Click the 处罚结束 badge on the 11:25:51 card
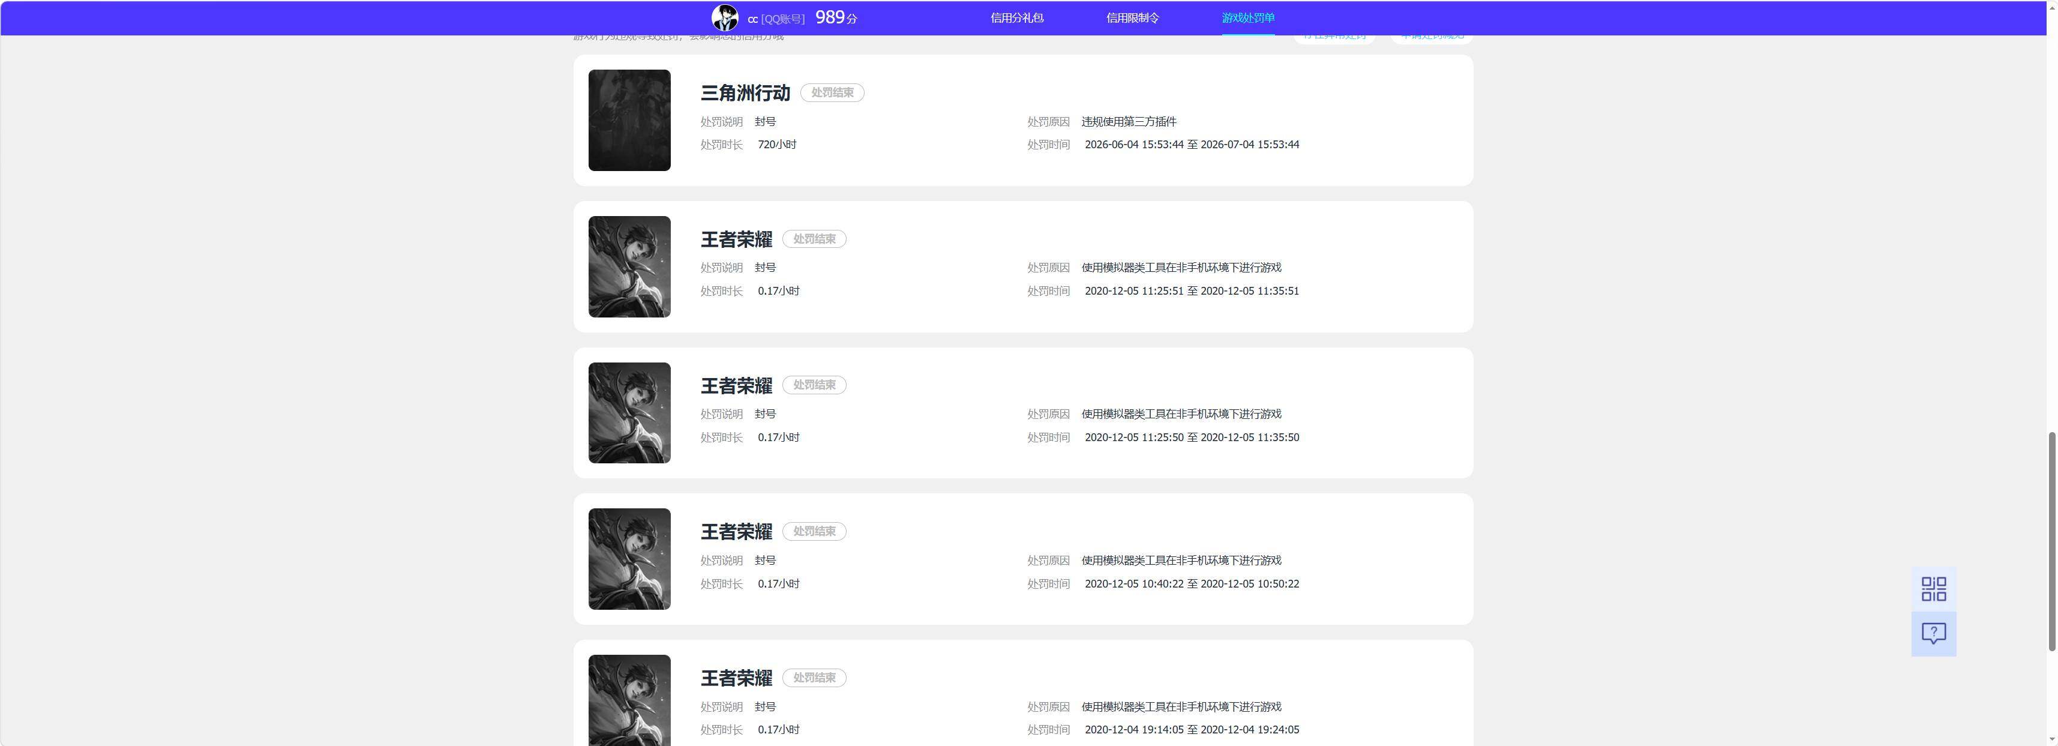The width and height of the screenshot is (2058, 746). point(814,239)
